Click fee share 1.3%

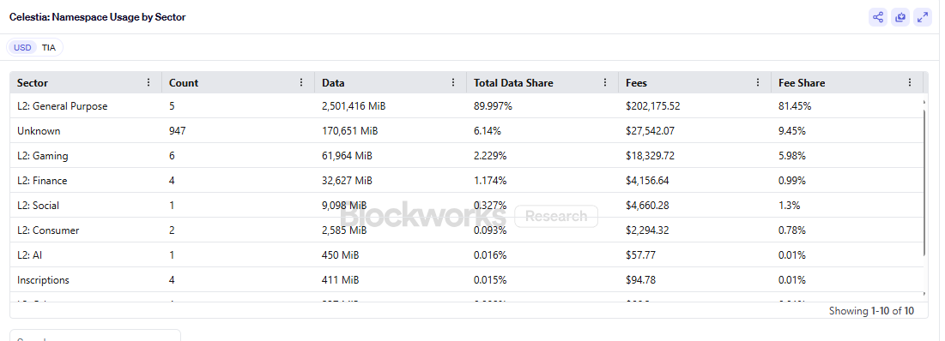pos(790,205)
